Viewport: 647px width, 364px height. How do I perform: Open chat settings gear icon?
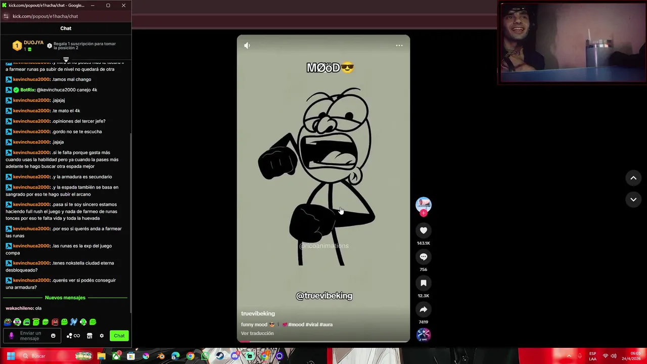click(x=102, y=336)
